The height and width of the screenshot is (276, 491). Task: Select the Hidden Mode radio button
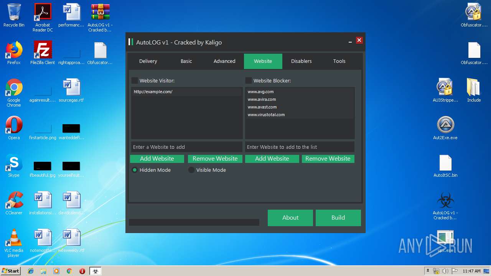tap(135, 170)
